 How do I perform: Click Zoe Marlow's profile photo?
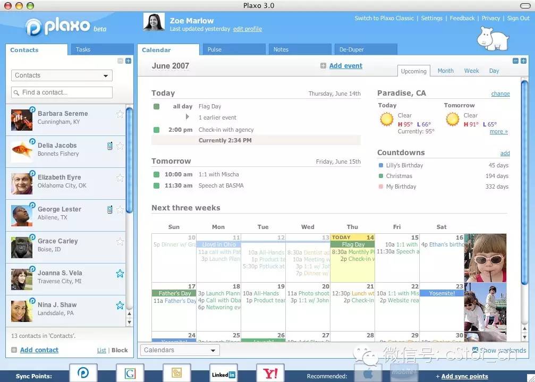coord(154,22)
